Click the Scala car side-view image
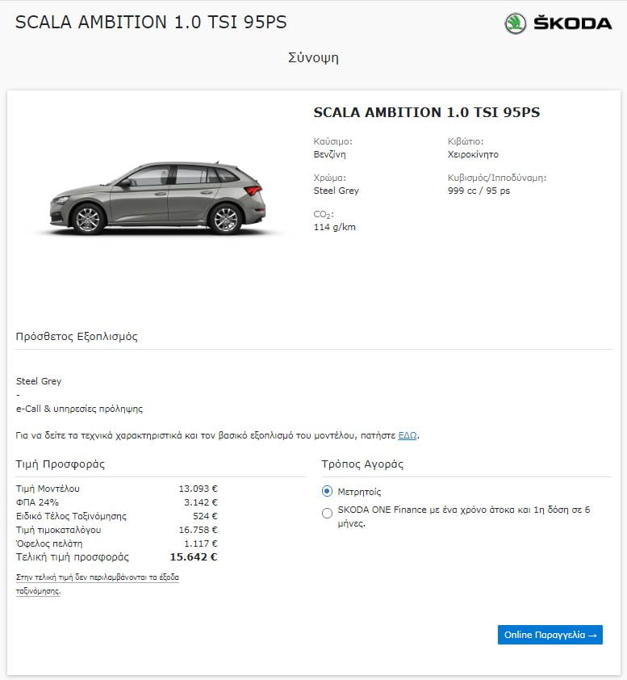This screenshot has width=627, height=680. pos(157,199)
